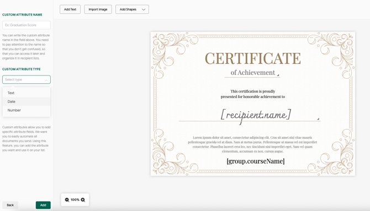Click the CUSTOM ATTRIBUTE TYPE heading
Screen dimensions: 370x211
22,69
